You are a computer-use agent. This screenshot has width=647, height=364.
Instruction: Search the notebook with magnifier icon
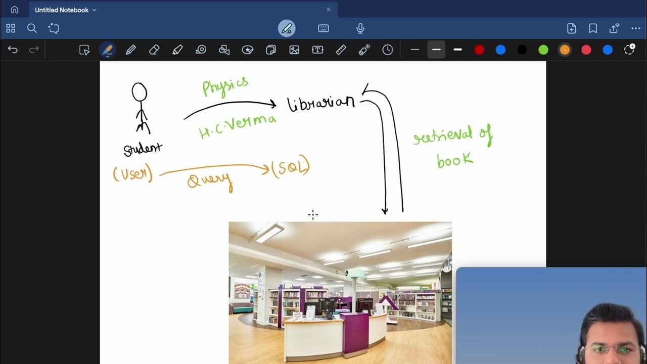(x=32, y=28)
